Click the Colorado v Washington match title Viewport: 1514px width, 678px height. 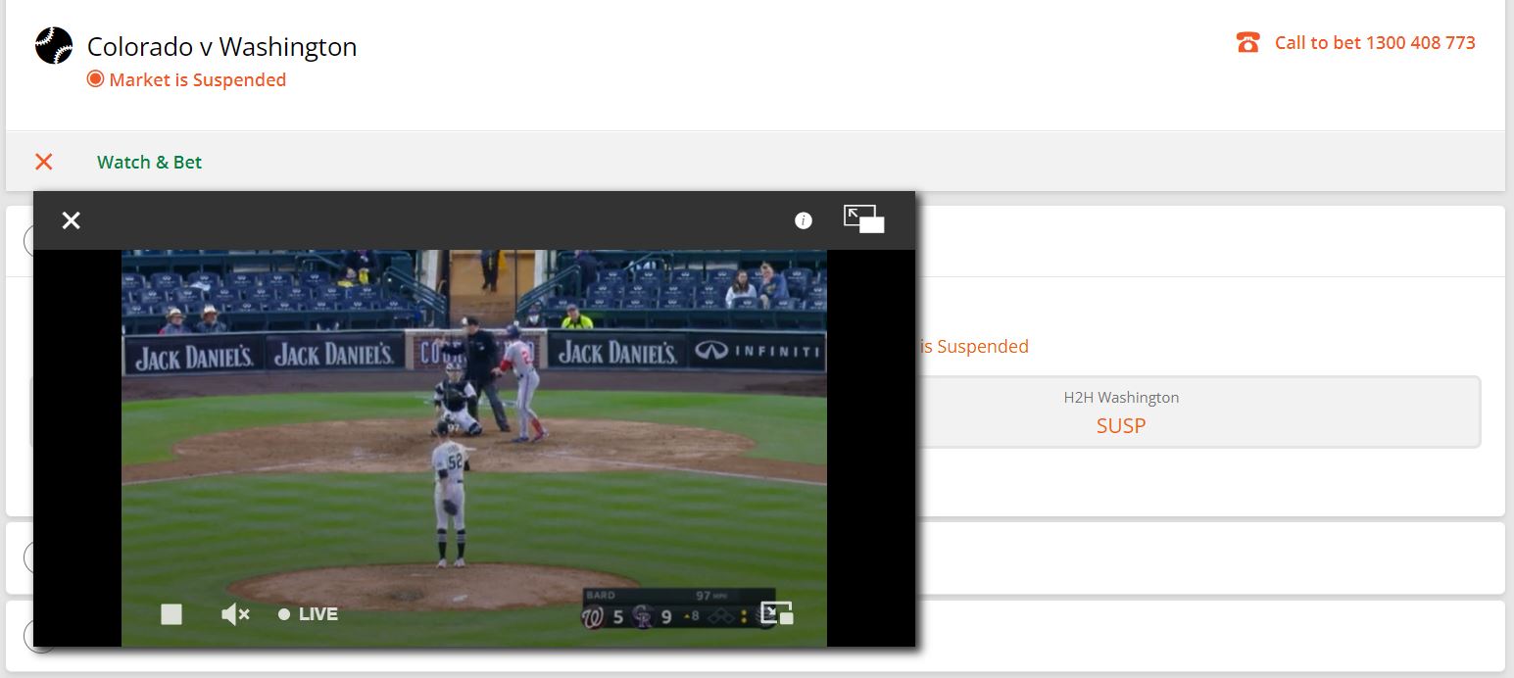point(221,46)
